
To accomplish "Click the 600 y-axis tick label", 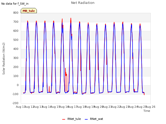I will pyautogui.click(x=16, y=31).
